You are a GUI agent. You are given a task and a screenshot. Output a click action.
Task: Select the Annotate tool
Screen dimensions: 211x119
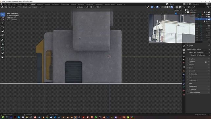3,40
